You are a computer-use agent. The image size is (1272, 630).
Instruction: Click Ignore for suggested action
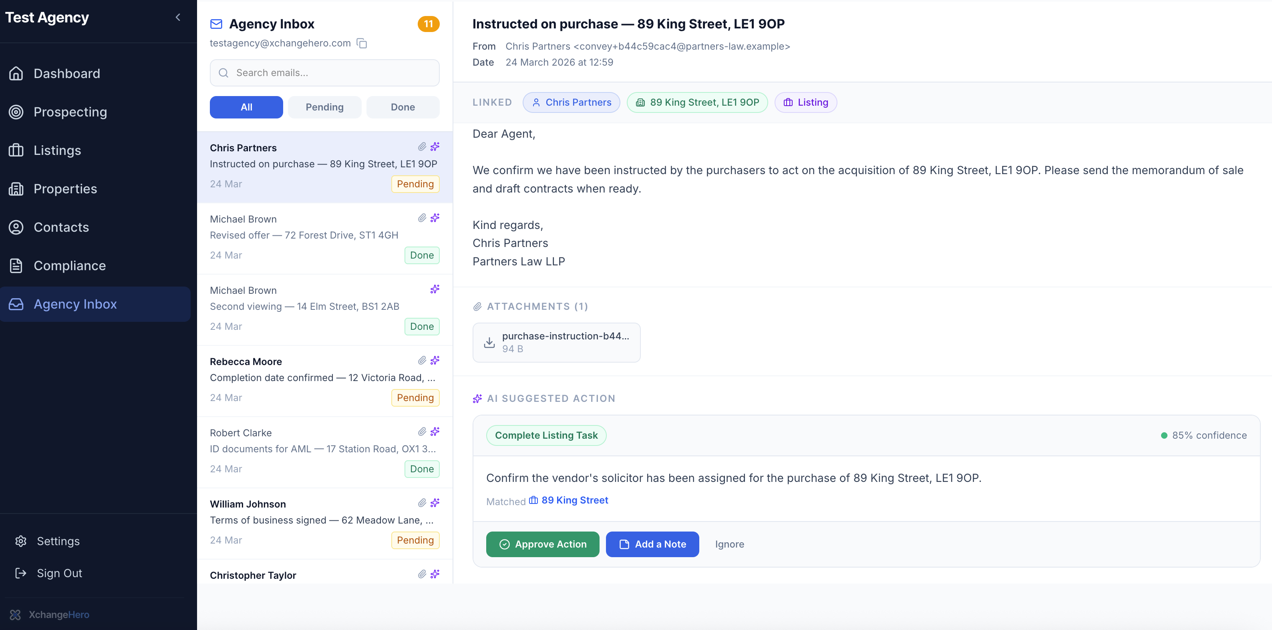click(729, 544)
